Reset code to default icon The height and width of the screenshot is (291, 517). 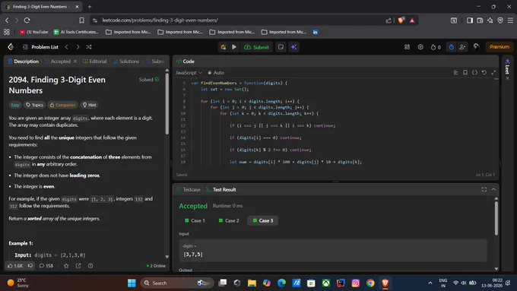coord(484,72)
